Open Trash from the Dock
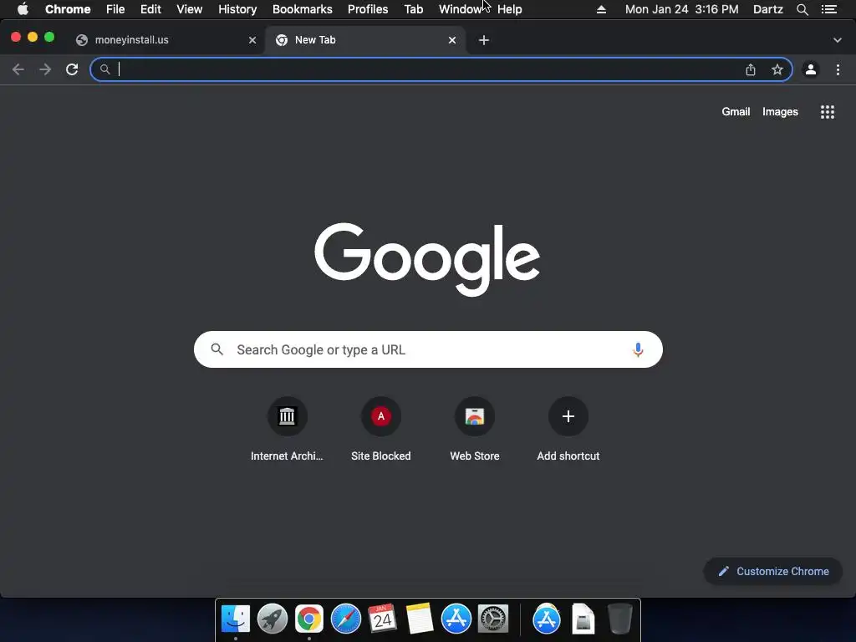856x642 pixels. [x=620, y=619]
